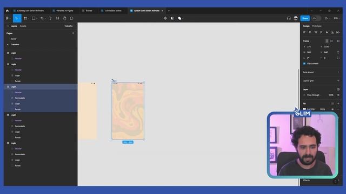Open the zoom level dropdown

click(336, 18)
